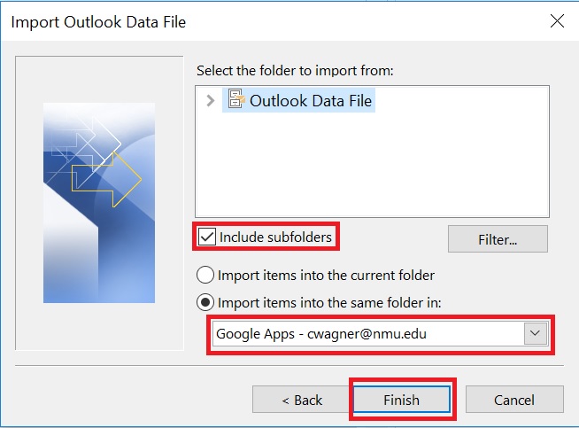This screenshot has width=579, height=428.
Task: Close the Import Outlook Data File dialog
Action: 556,20
